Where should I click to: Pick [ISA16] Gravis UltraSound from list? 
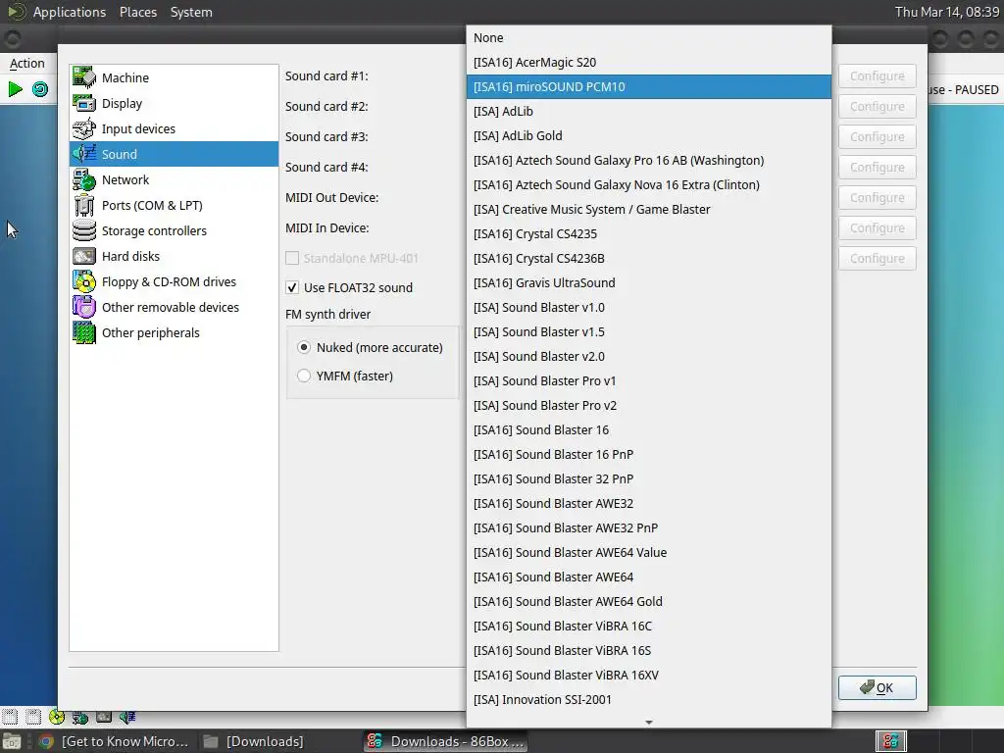click(x=649, y=282)
